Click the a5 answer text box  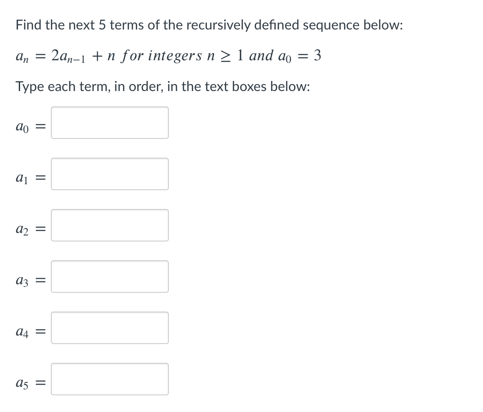pos(109,379)
